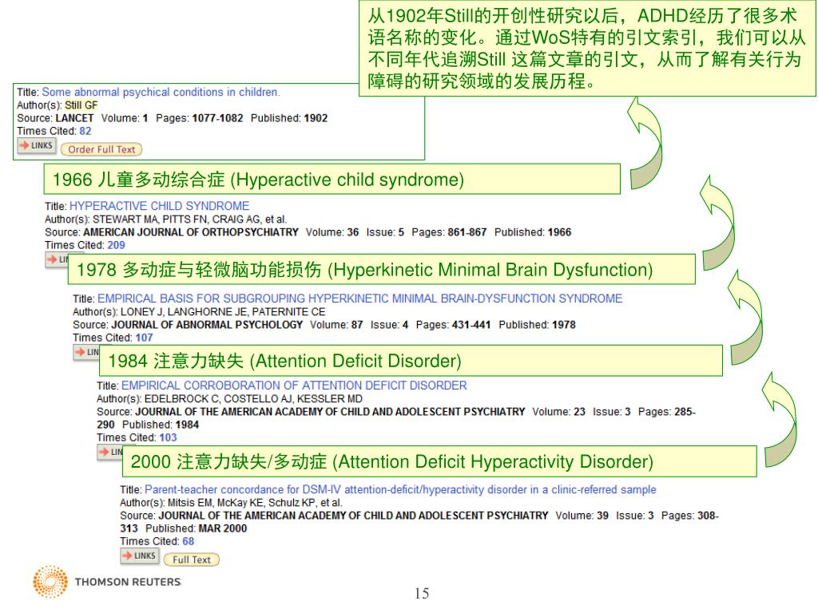Click the partly hidden LINKS icon under the 1978 record
The image size is (818, 613).
[x=86, y=352]
